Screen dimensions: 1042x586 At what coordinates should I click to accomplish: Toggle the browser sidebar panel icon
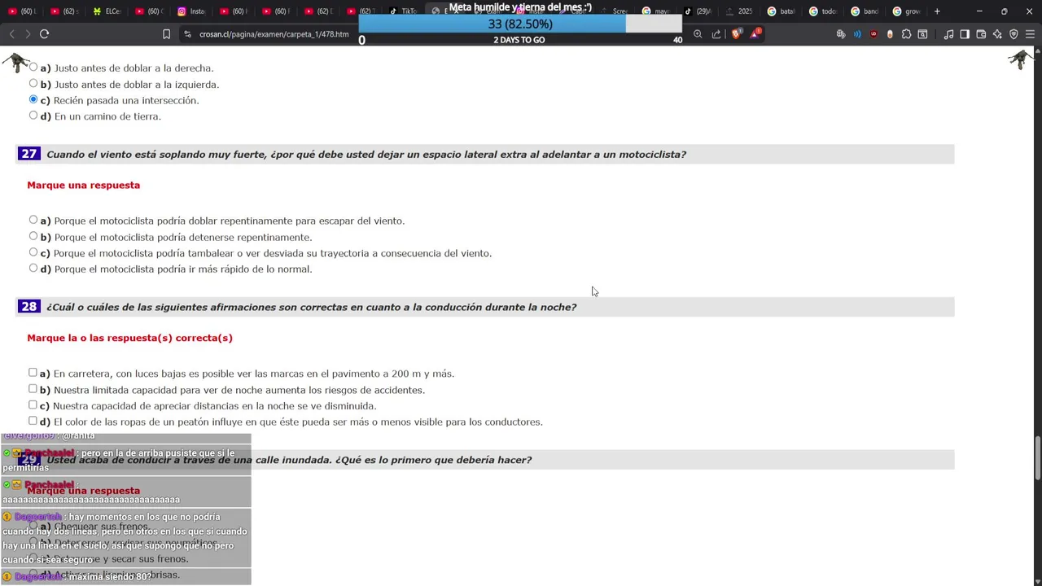[x=965, y=34]
